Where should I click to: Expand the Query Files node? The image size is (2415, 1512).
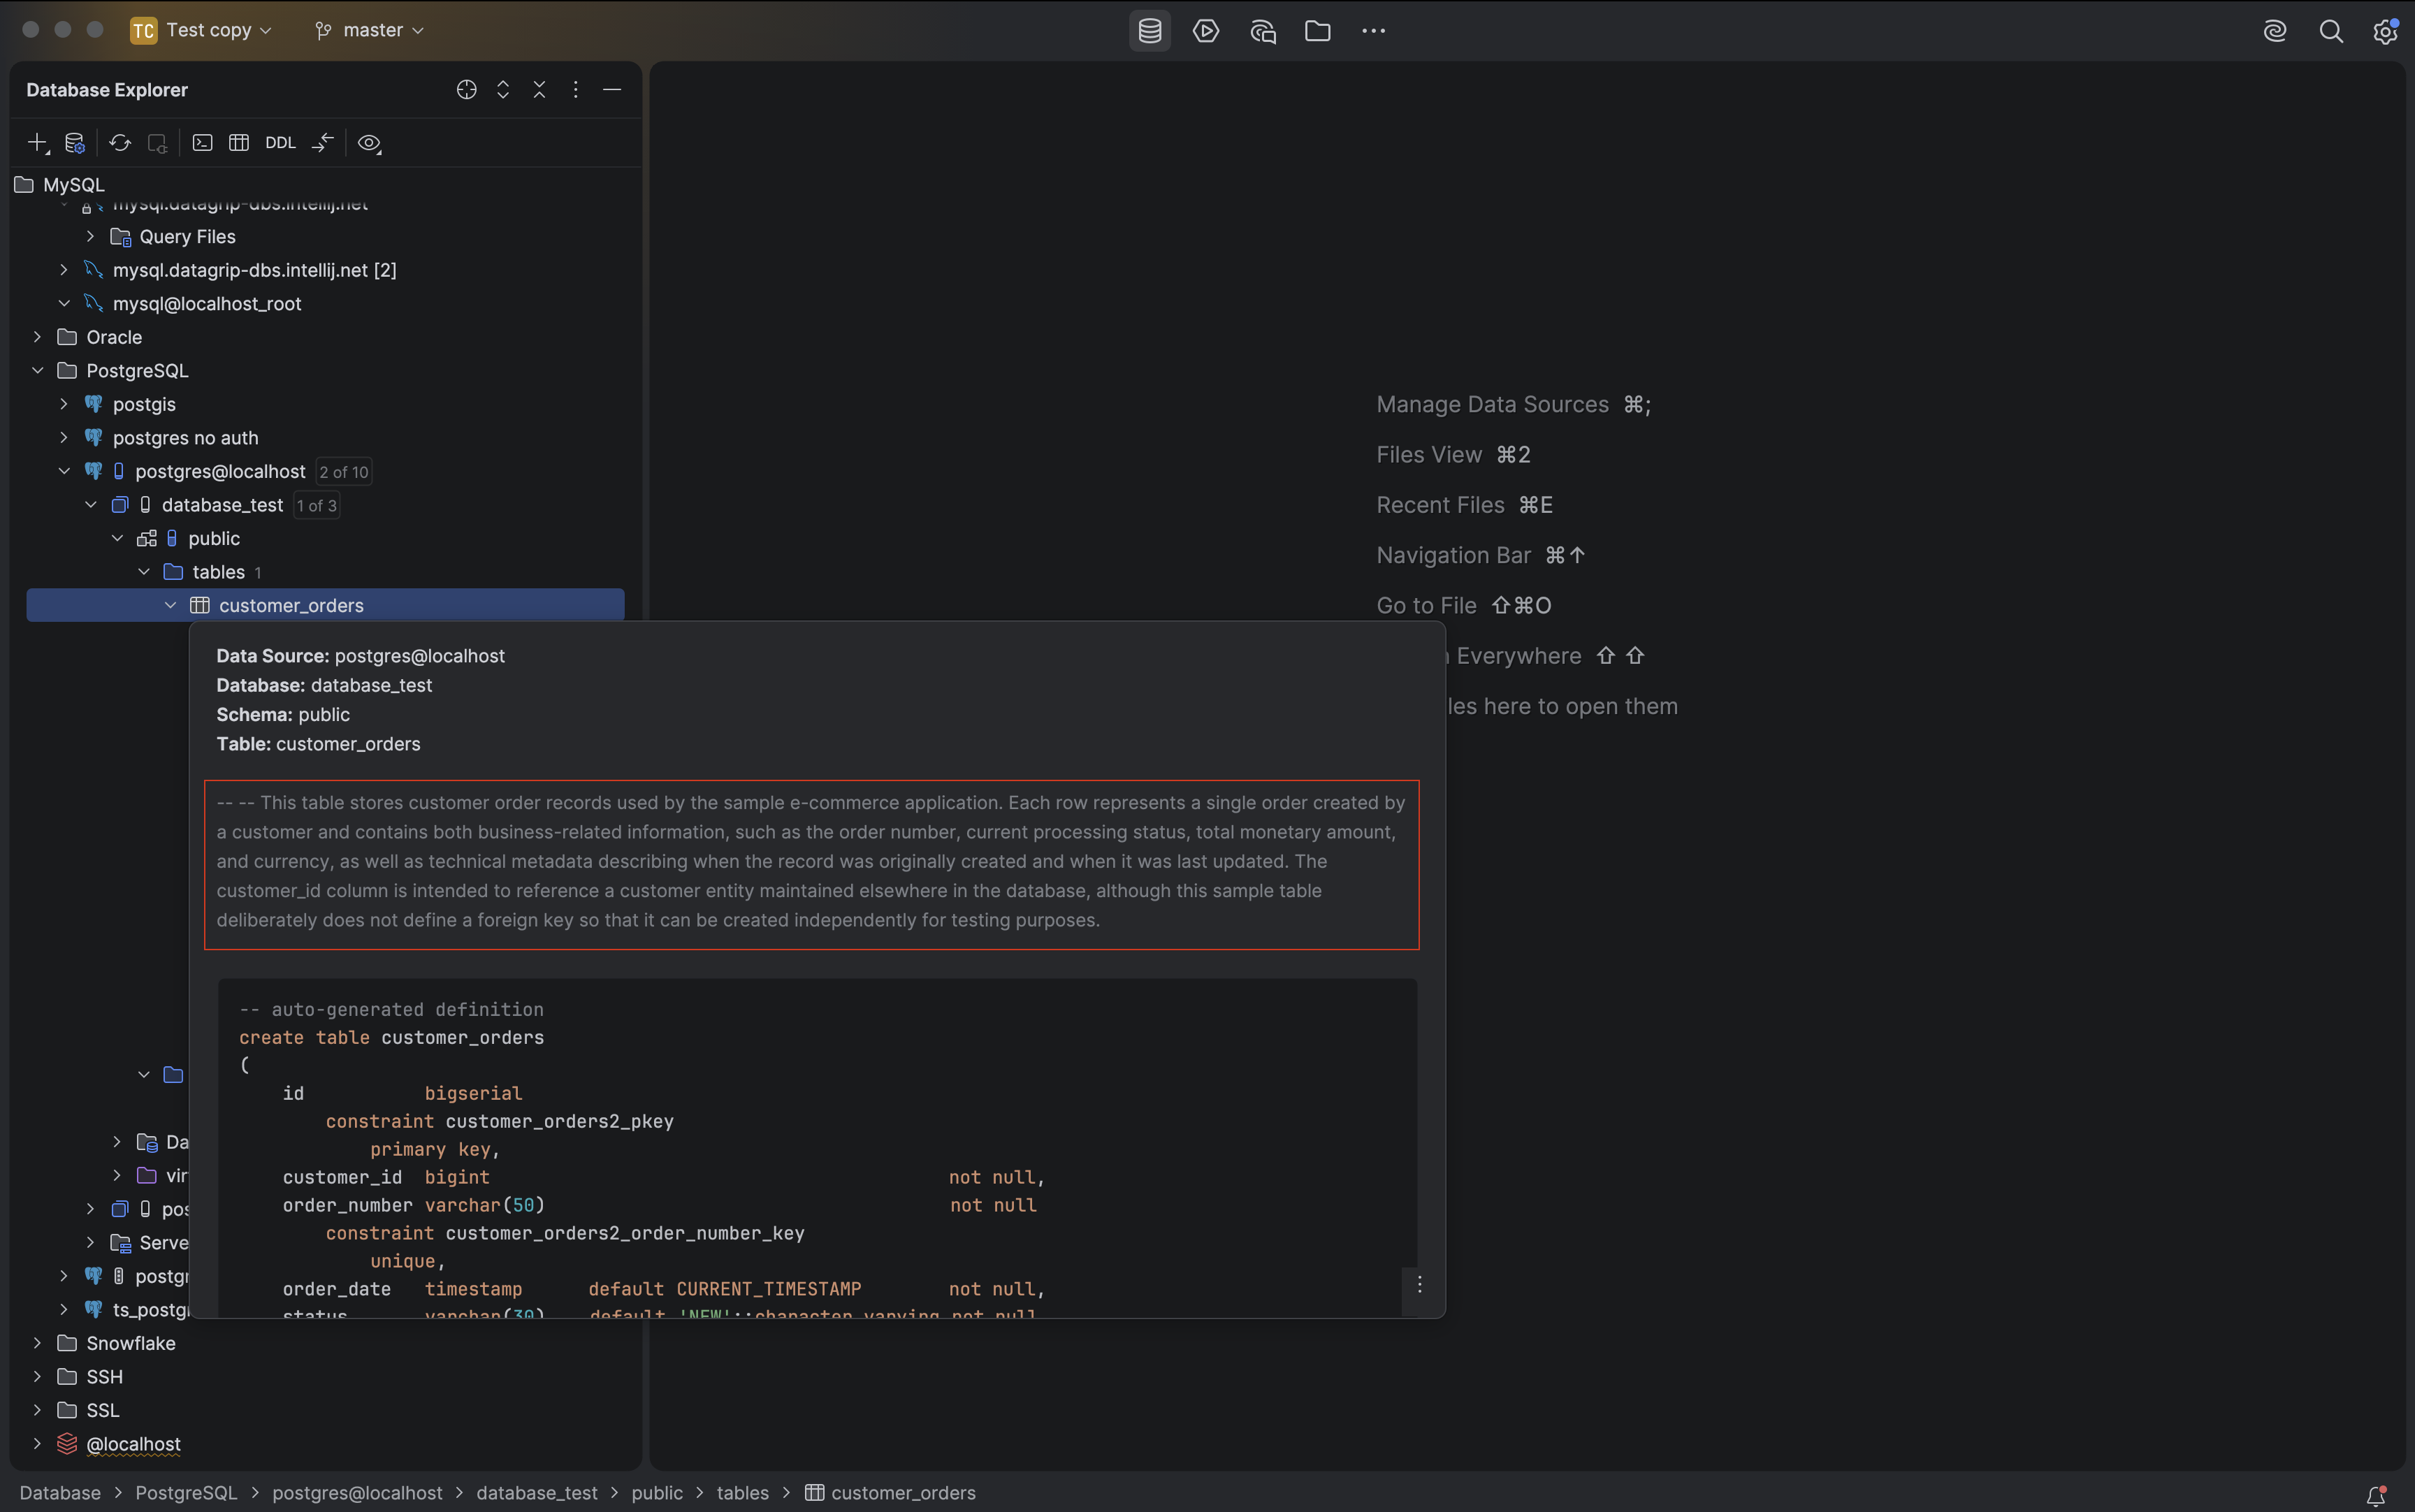[x=91, y=237]
